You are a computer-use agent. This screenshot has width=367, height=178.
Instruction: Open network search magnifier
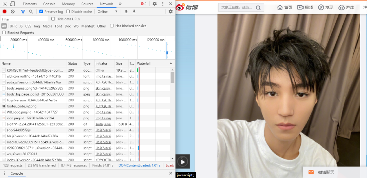(31, 12)
